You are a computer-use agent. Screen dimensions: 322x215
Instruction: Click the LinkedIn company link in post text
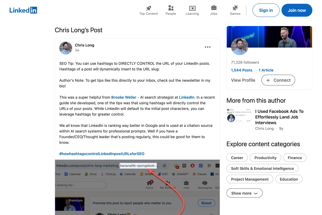[187, 97]
